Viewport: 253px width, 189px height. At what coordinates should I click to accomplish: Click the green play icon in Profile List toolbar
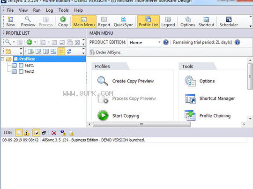[x=30, y=42]
